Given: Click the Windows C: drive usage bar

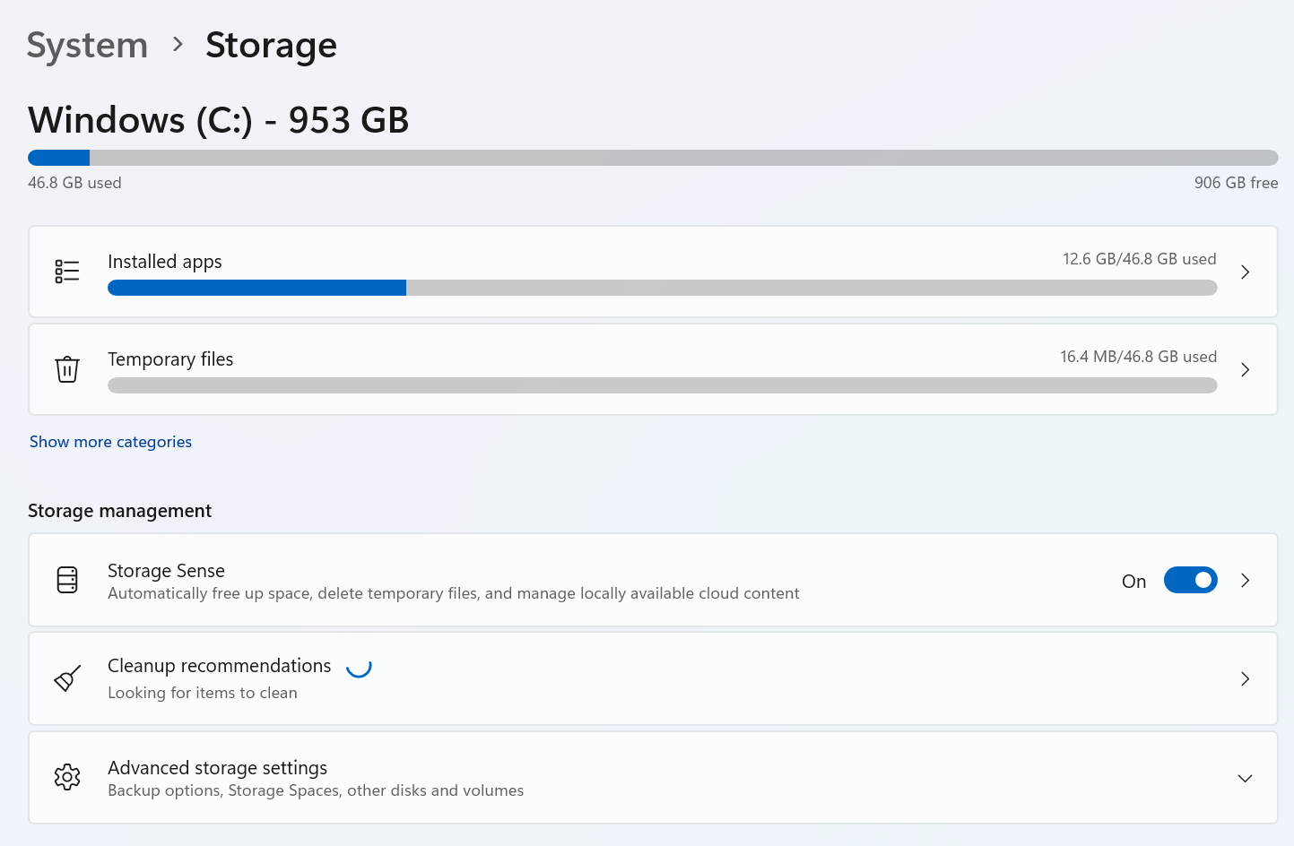Looking at the screenshot, I should [652, 158].
